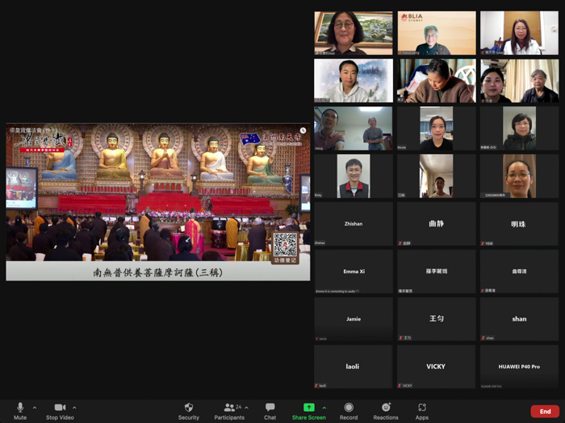Click the shared temple livestream video
This screenshot has height=423, width=565.
tap(158, 202)
